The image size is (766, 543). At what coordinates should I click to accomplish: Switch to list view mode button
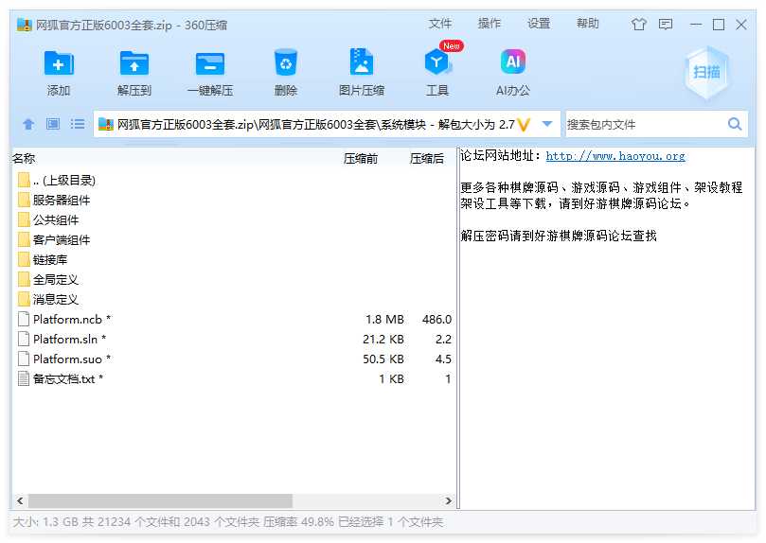78,124
